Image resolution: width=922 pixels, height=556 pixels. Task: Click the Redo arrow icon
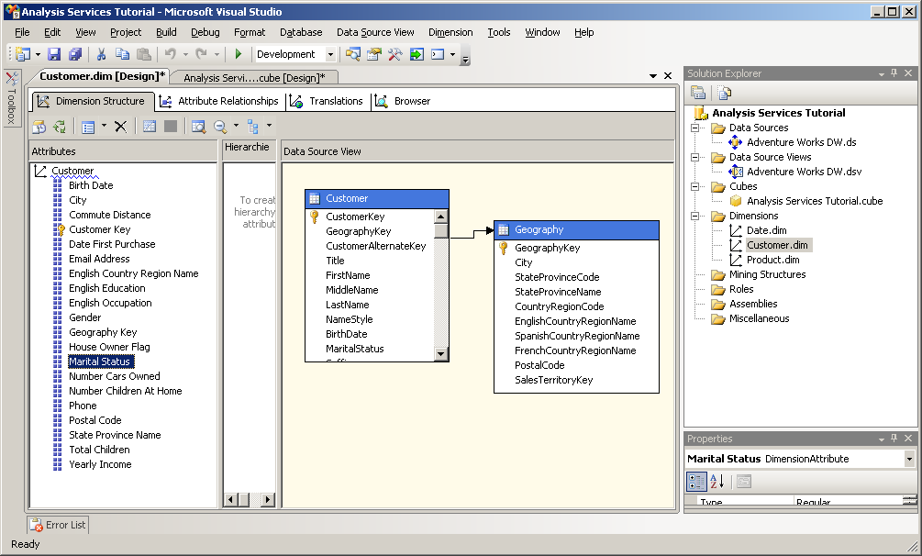pyautogui.click(x=201, y=54)
